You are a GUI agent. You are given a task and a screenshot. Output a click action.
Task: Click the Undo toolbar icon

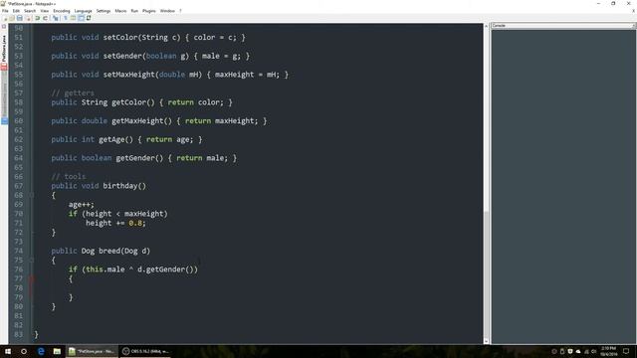tap(38, 18)
